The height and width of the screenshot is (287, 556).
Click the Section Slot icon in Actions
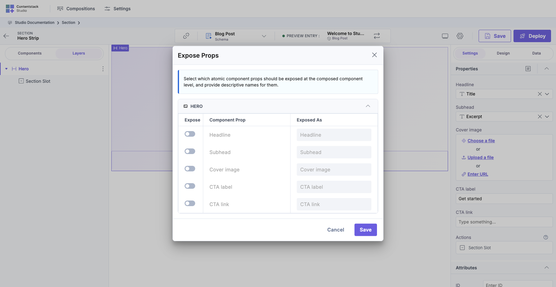tap(462, 248)
